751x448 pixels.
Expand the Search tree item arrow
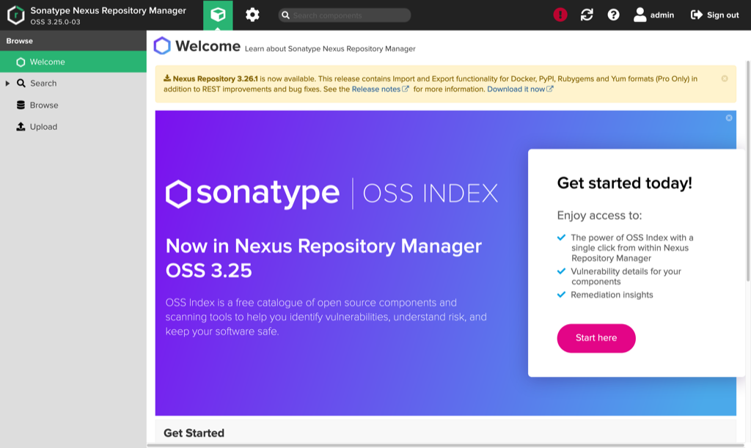click(7, 84)
